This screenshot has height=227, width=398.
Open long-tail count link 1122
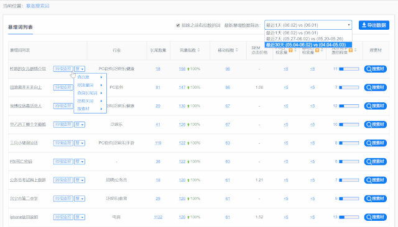click(158, 217)
